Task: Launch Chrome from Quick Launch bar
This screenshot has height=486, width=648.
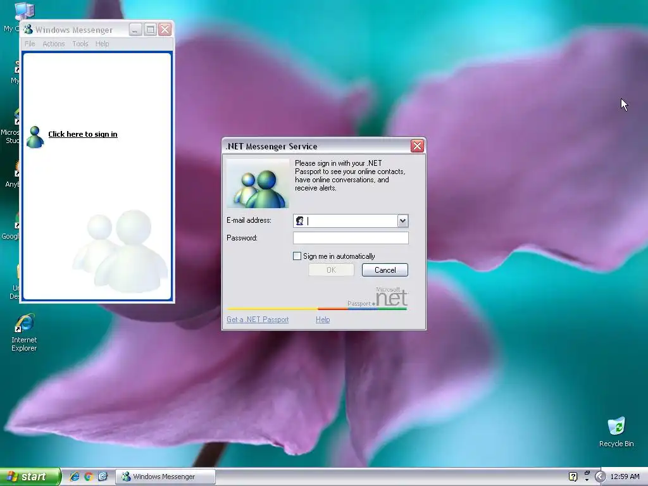Action: point(89,477)
